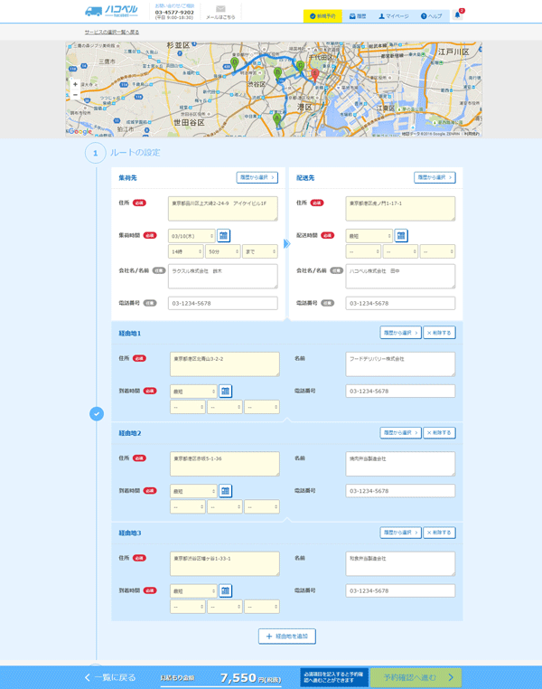Open the 50分 minute dropdown
Image resolution: width=542 pixels, height=689 pixels.
pos(222,251)
